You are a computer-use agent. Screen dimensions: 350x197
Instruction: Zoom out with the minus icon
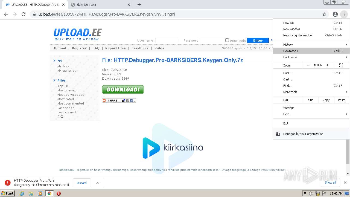(x=308, y=65)
